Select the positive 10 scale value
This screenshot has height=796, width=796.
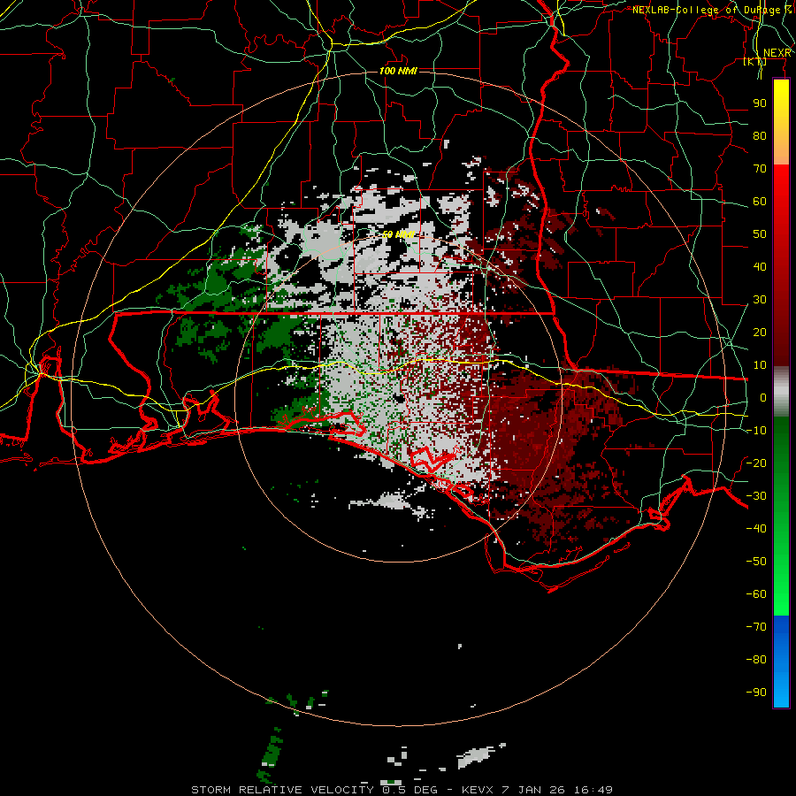click(760, 365)
